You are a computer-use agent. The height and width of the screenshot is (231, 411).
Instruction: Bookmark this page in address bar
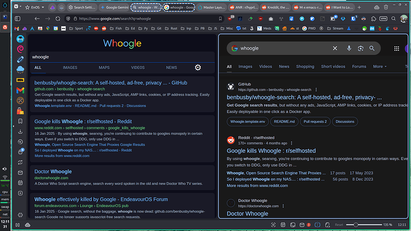pos(220,18)
